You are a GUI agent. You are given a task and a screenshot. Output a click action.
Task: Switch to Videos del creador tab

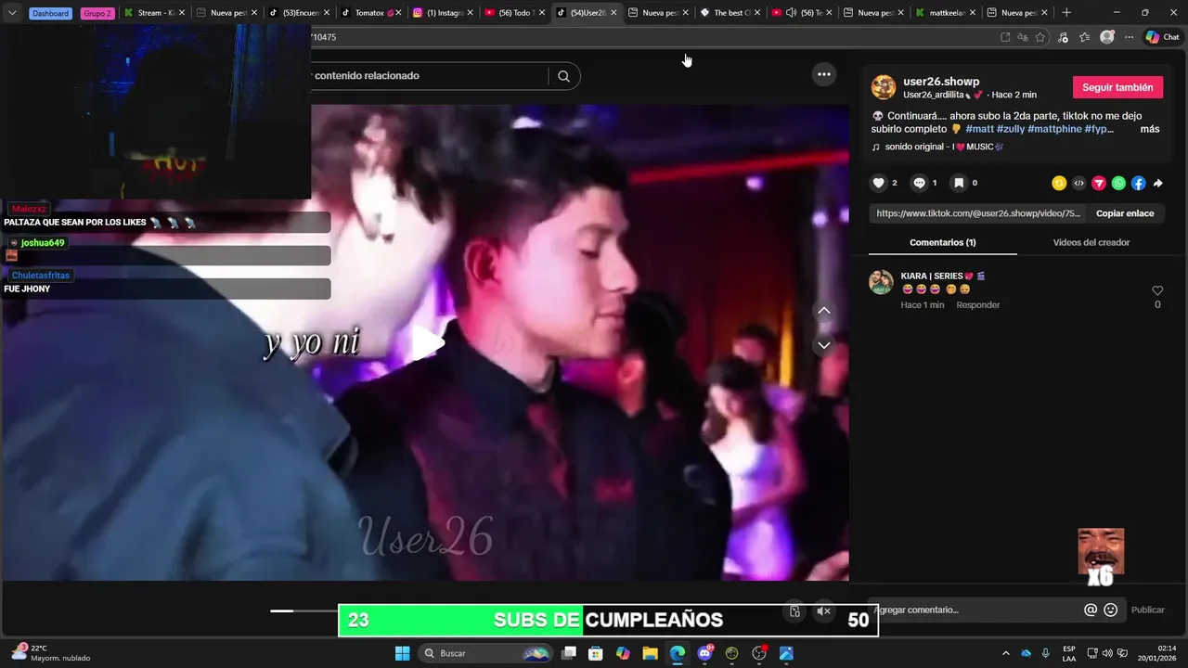coord(1091,242)
